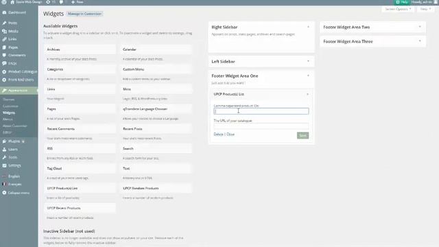Click the Plugins icon in sidebar
Image resolution: width=439 pixels, height=247 pixels.
point(4,141)
